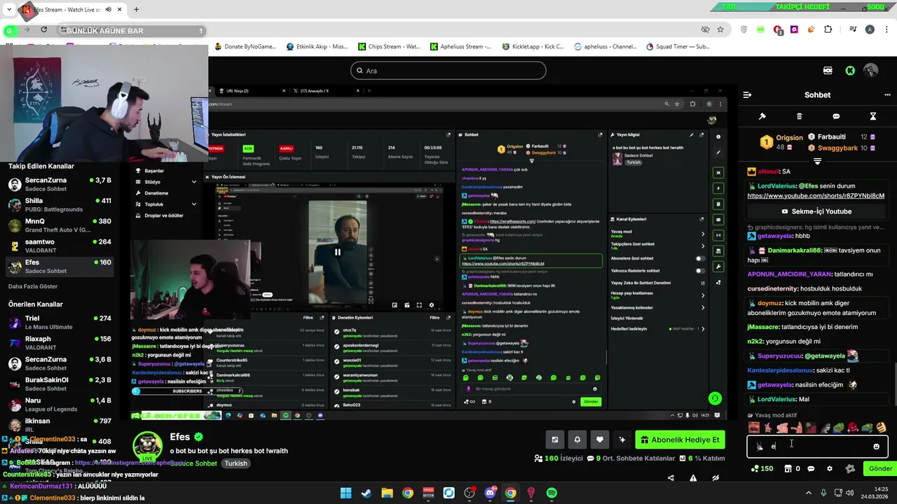Toggle Abonelere özel sohbet switch in dashboard
Screen dimensions: 897x504
point(699,258)
